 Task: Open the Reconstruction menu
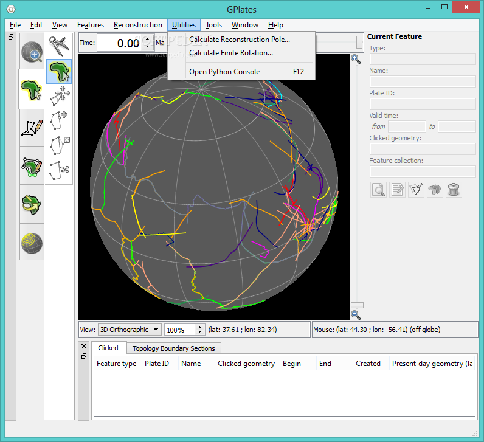click(137, 25)
